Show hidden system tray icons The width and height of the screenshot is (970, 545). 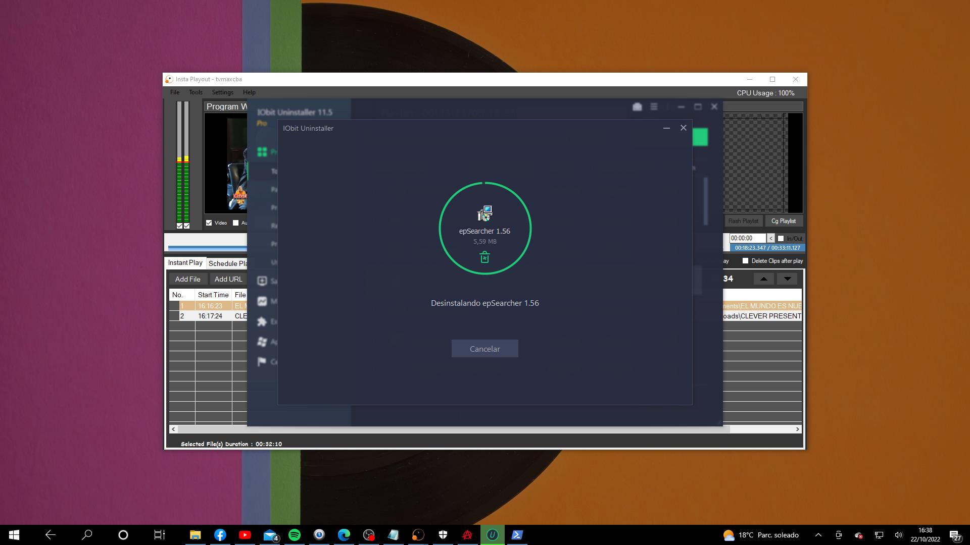818,535
